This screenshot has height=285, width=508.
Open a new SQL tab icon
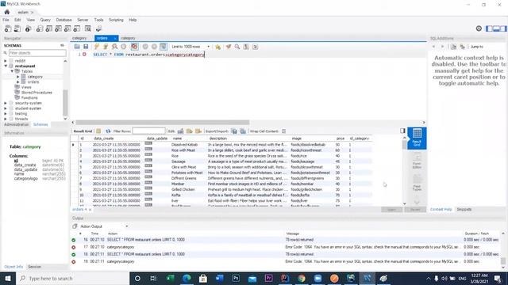point(7,28)
